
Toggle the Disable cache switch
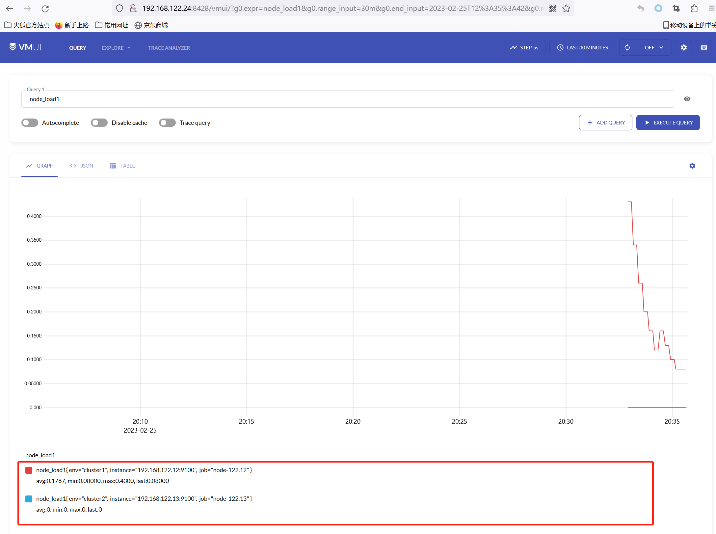tap(99, 122)
